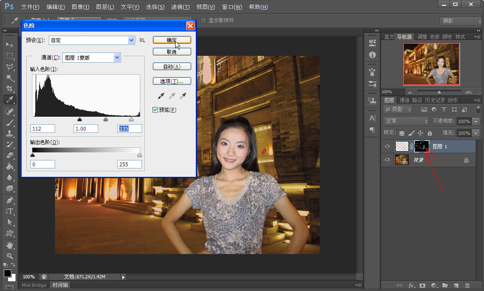This screenshot has width=484, height=291.
Task: Open the 摄影 workspace dropdown
Action: click(x=460, y=21)
